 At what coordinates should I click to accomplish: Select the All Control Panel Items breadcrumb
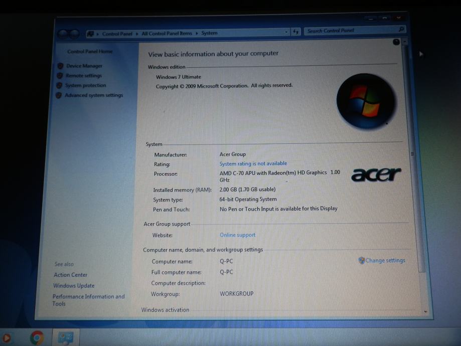(x=167, y=34)
